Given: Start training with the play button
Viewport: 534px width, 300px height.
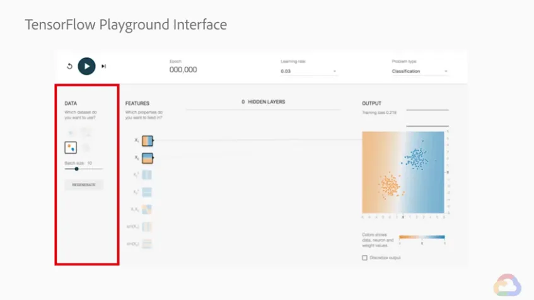Looking at the screenshot, I should 86,66.
